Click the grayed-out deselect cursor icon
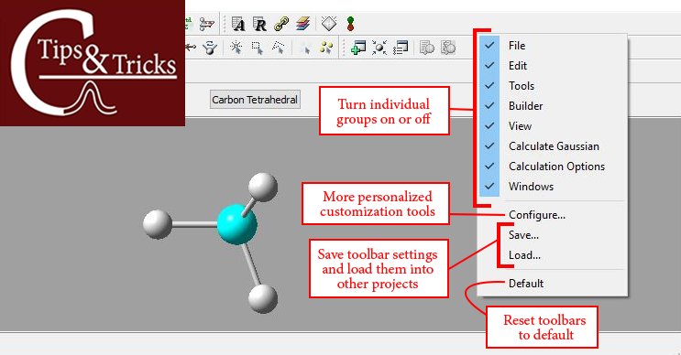 pyautogui.click(x=305, y=48)
